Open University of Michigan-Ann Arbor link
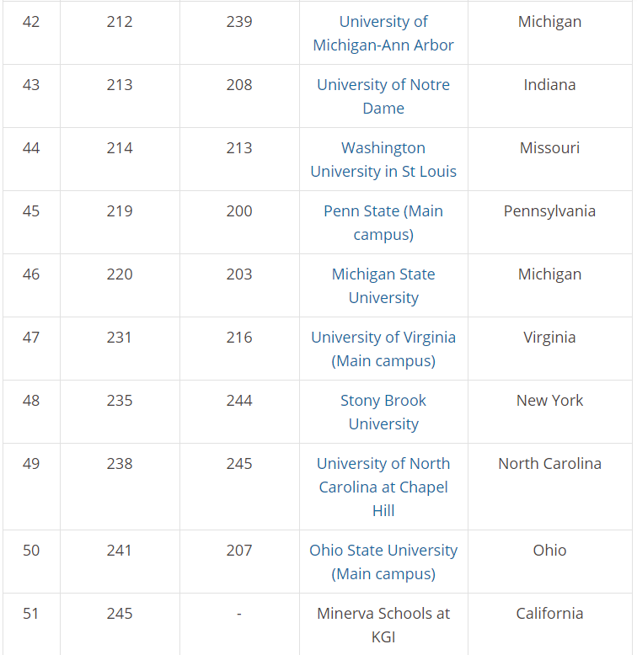Viewport: 637px width, 655px height. click(383, 34)
